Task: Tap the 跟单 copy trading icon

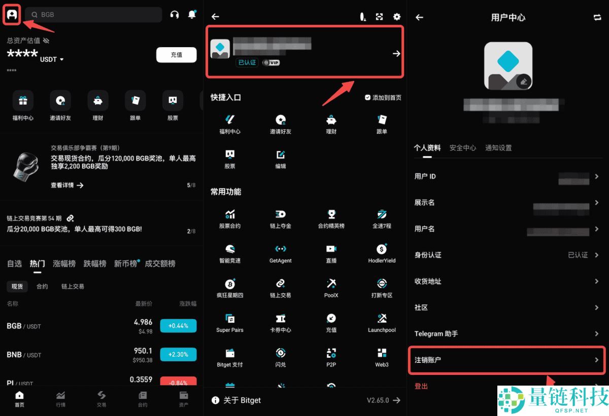Action: point(382,123)
